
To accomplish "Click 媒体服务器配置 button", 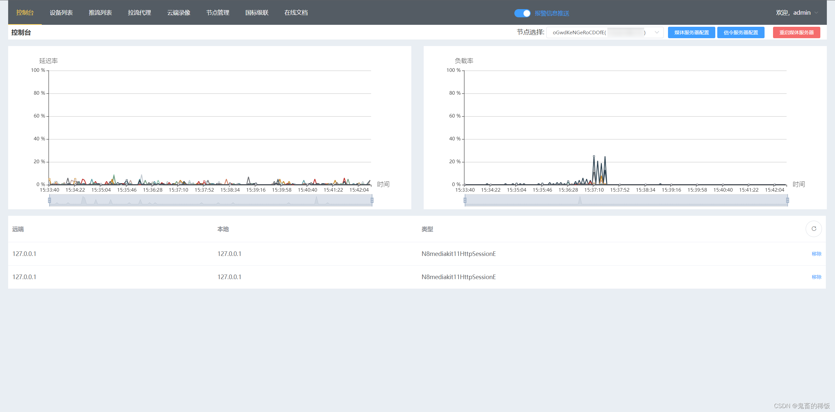I will [691, 32].
